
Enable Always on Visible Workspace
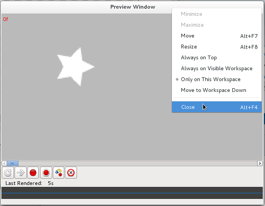pos(217,68)
